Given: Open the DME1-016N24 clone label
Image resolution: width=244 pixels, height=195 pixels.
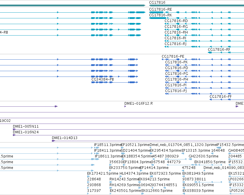Looking at the screenshot, I should click(26, 132).
